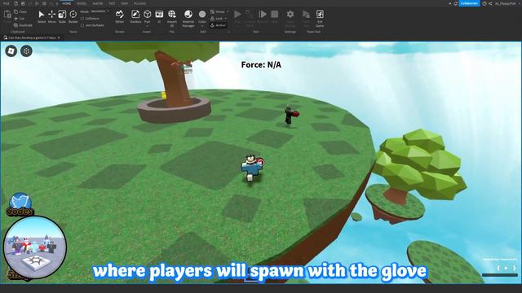Activate the Move tool
Screen dimensions: 522x293
[x=51, y=16]
